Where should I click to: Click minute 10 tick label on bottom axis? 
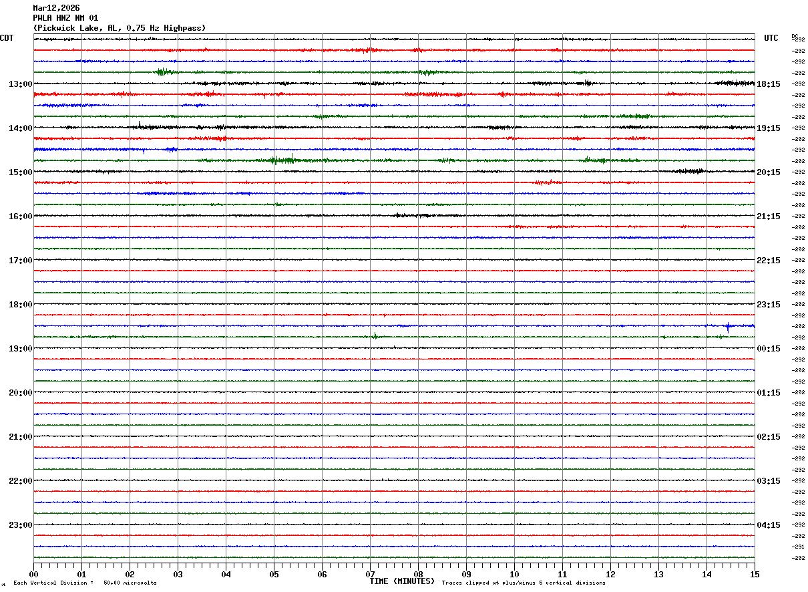[514, 574]
